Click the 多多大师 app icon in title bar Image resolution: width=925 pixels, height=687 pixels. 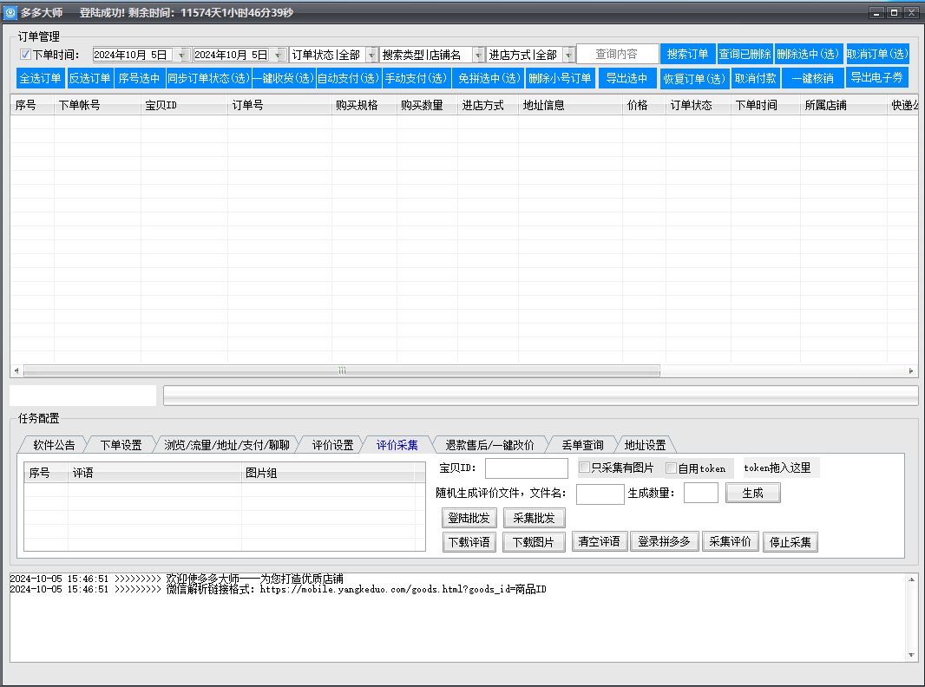[x=10, y=13]
